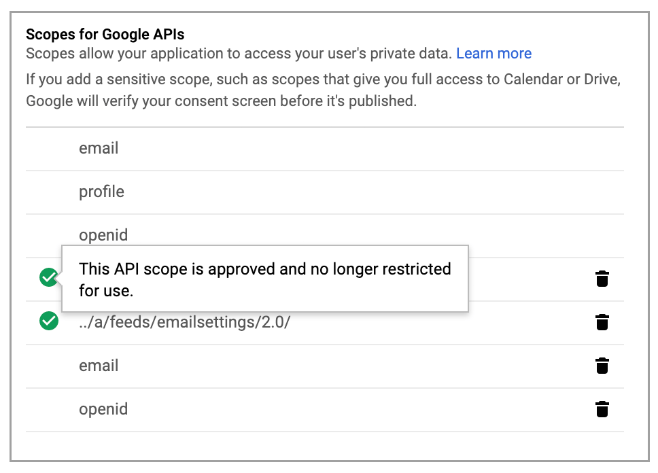
Task: Click the "Scopes allow your application" description text
Action: 238,54
